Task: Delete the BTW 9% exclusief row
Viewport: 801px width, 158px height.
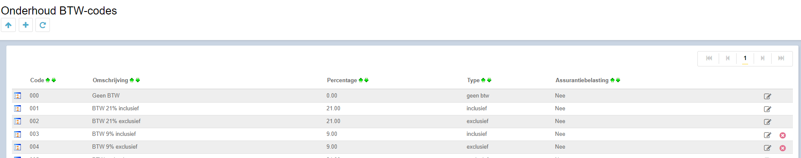Action: click(x=783, y=148)
